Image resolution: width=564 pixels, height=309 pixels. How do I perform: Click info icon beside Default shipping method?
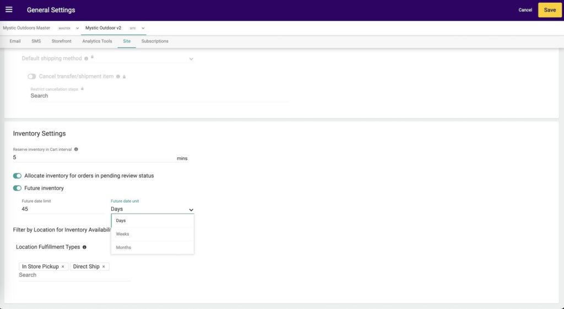coord(86,58)
